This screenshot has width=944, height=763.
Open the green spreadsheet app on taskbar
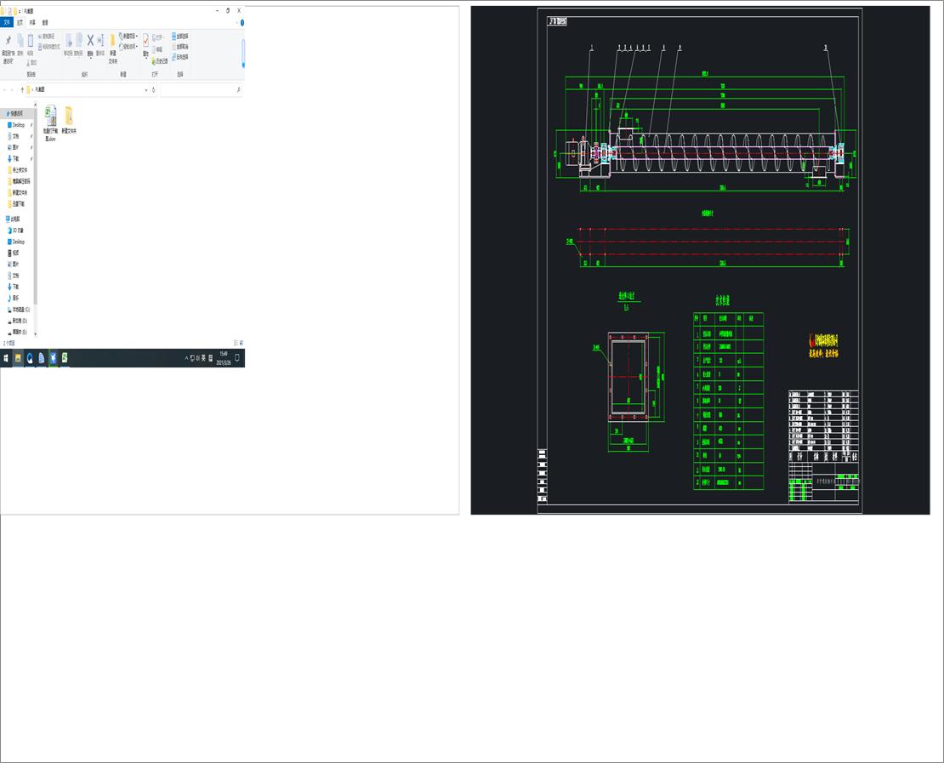click(65, 358)
